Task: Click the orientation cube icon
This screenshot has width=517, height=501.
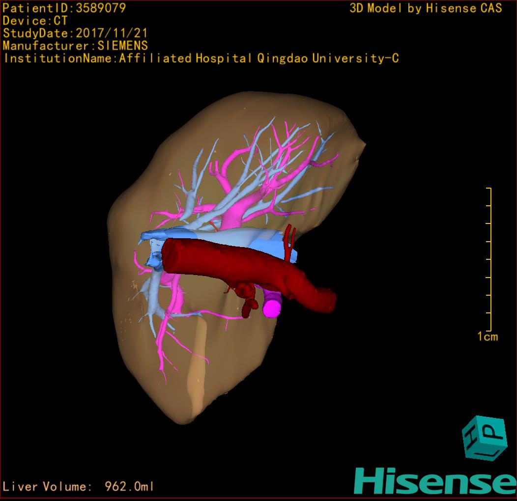Action: coord(485,438)
